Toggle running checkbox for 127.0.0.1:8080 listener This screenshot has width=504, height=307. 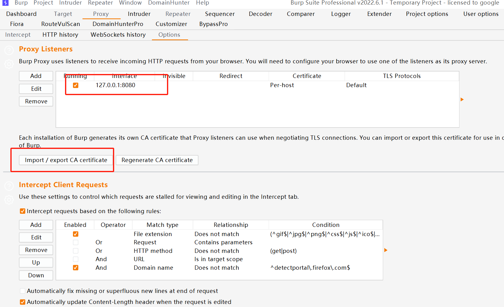(76, 85)
